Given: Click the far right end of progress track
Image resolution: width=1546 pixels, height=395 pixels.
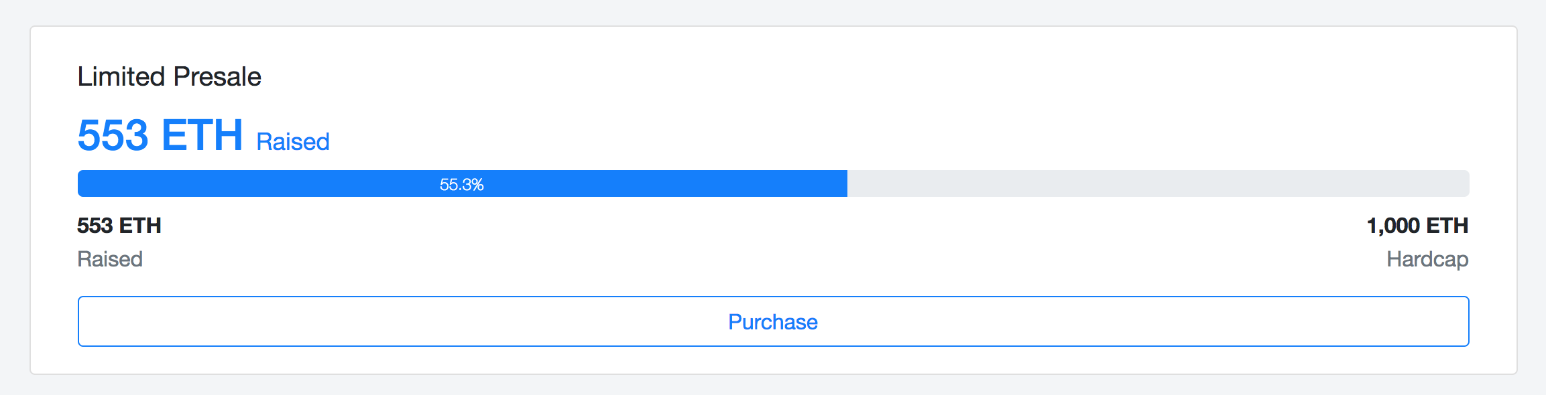Looking at the screenshot, I should tap(1466, 183).
